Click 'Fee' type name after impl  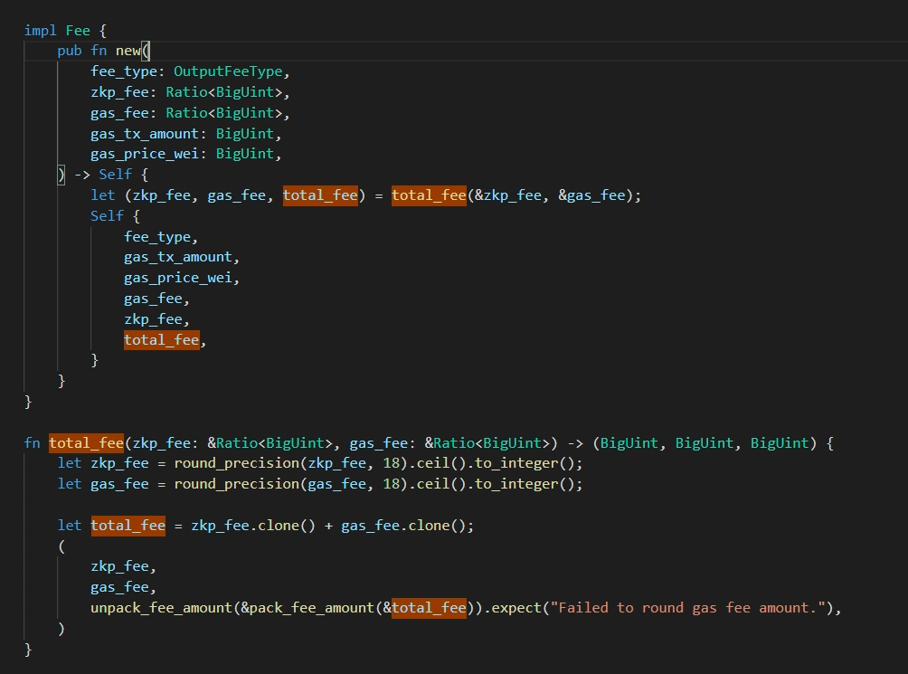(x=78, y=30)
